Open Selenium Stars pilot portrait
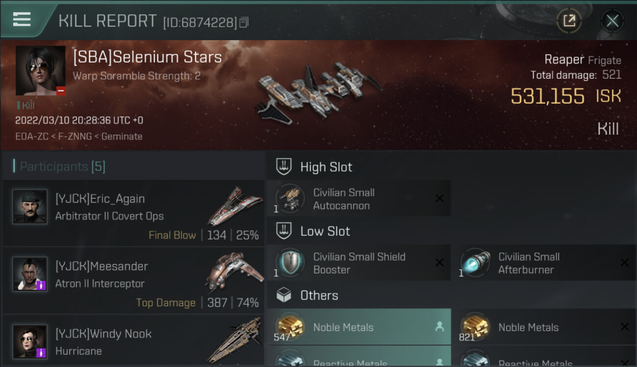 [40, 70]
